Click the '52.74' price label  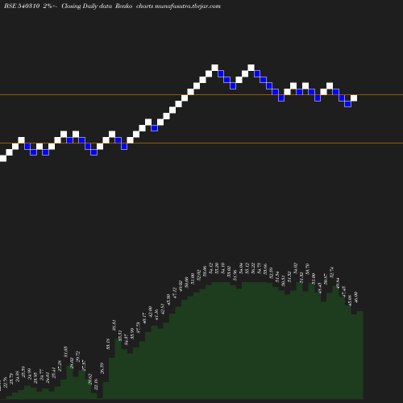[x=332, y=272]
